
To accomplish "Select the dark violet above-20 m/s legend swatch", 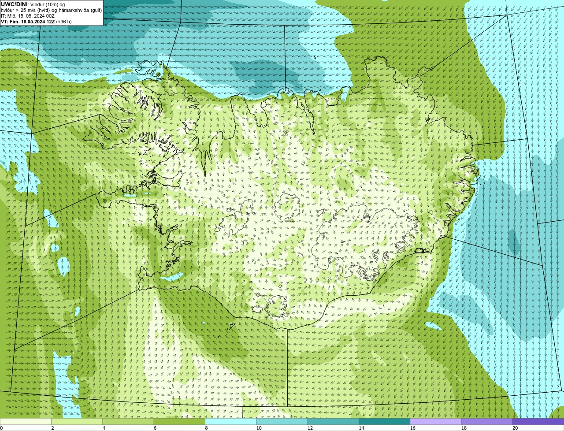I will click(x=538, y=421).
